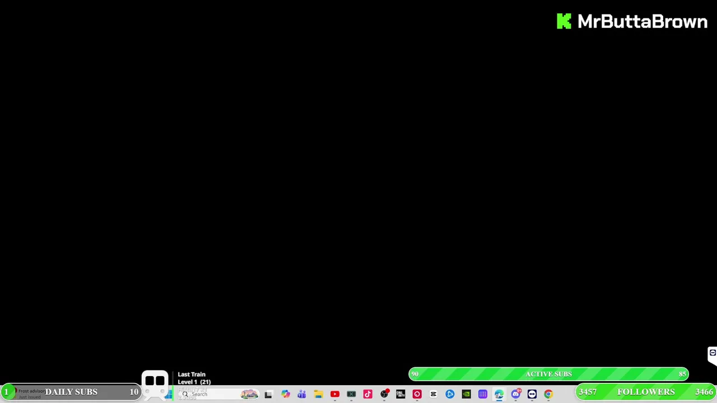This screenshot has height=403, width=717.
Task: Open the Xbox app on the taskbar
Action: 351,395
